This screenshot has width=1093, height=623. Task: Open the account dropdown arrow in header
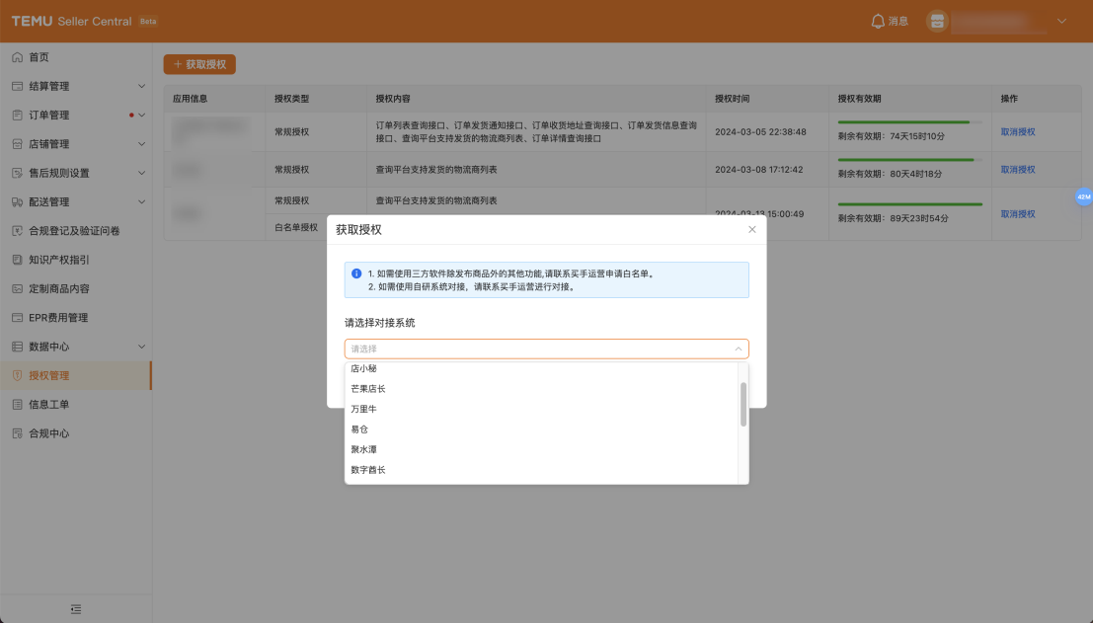coord(1062,21)
